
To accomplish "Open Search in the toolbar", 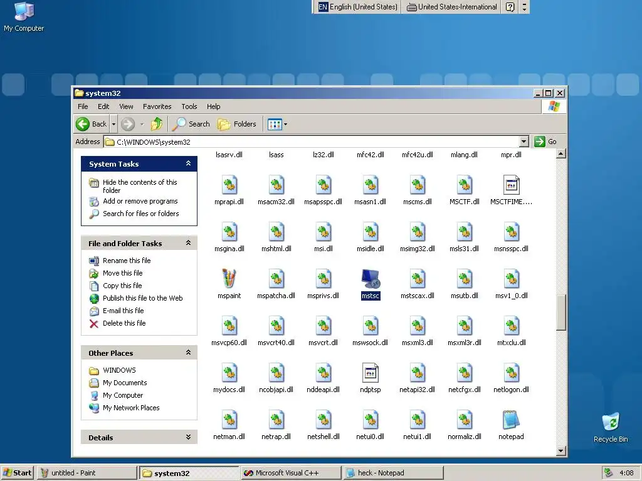I will [x=191, y=124].
